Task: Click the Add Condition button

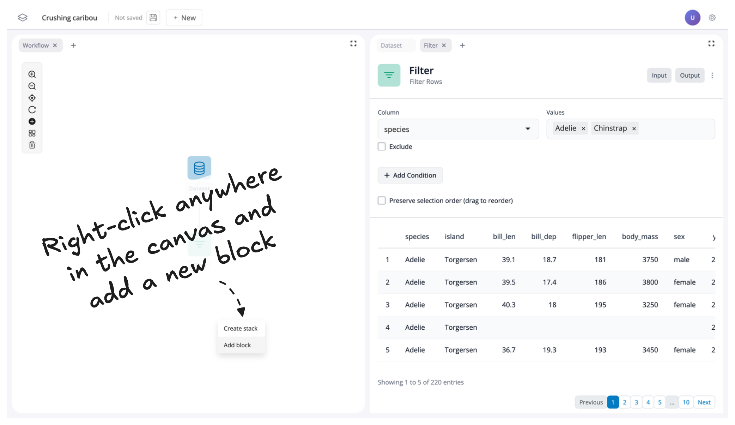Action: point(410,175)
